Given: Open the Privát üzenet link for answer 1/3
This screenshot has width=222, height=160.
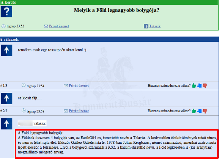Looking at the screenshot, I should [79, 86].
